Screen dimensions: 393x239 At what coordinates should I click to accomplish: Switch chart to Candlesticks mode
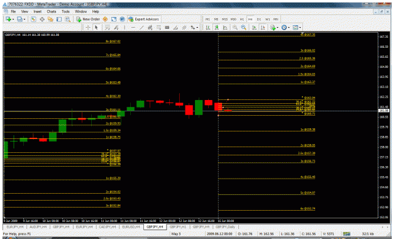coord(216,28)
